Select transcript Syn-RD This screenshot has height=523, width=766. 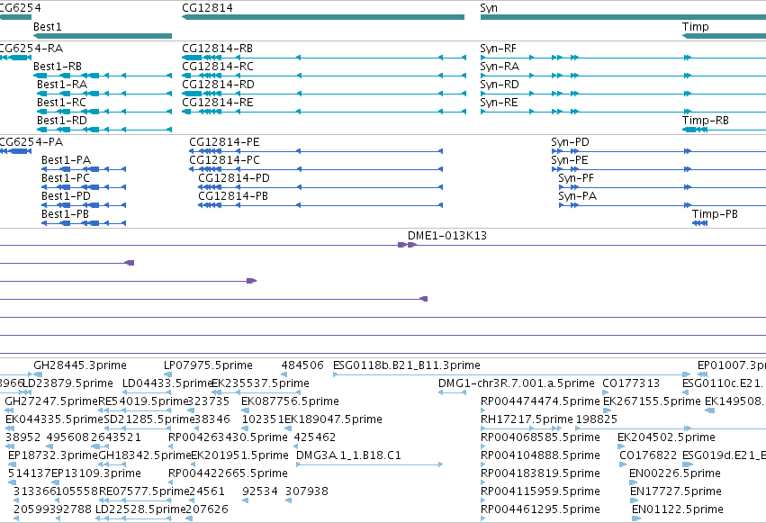click(x=623, y=94)
